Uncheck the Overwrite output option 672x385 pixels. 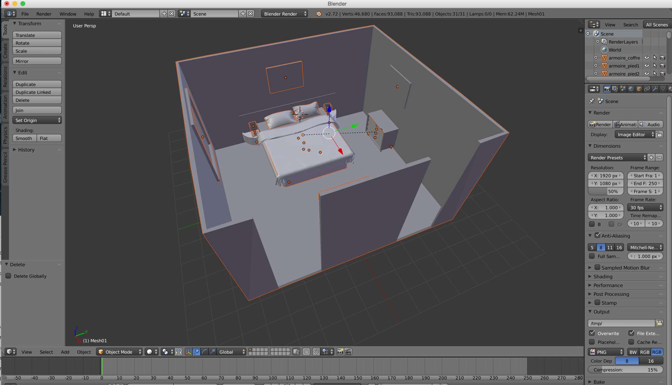click(x=592, y=333)
